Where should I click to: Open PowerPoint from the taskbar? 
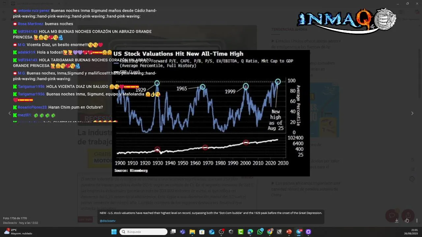(289, 232)
